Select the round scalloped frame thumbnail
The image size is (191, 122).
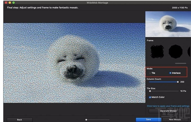click(175, 51)
